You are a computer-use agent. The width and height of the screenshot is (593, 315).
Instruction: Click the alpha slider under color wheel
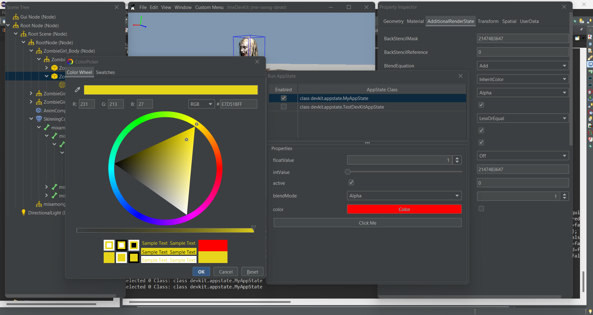tap(165, 230)
